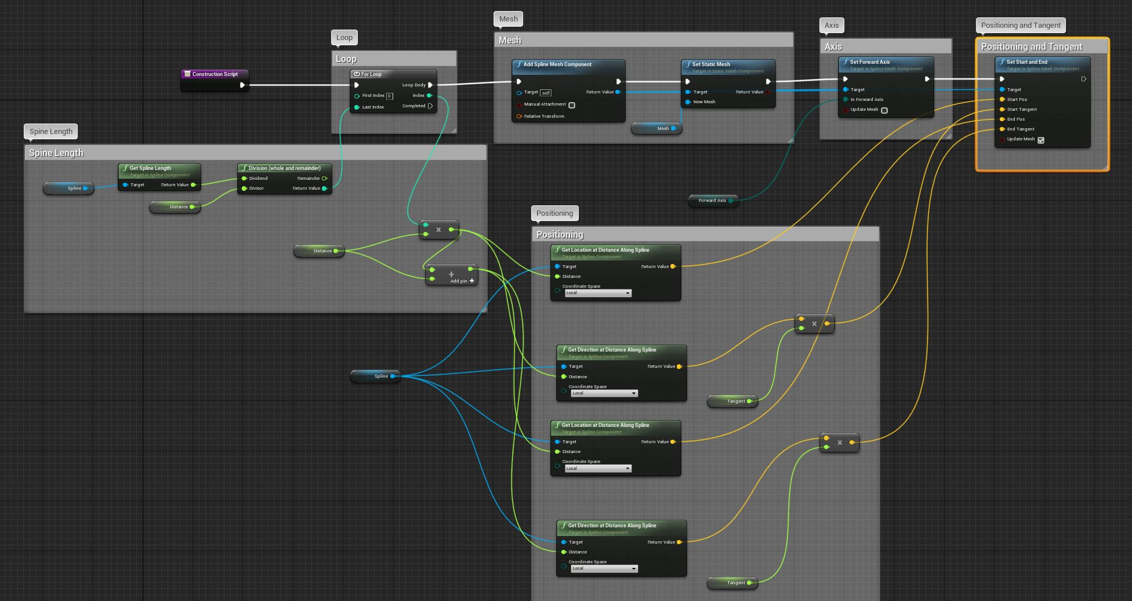
Task: Click the Add Spline Mesh Component exec input pin
Action: point(519,82)
